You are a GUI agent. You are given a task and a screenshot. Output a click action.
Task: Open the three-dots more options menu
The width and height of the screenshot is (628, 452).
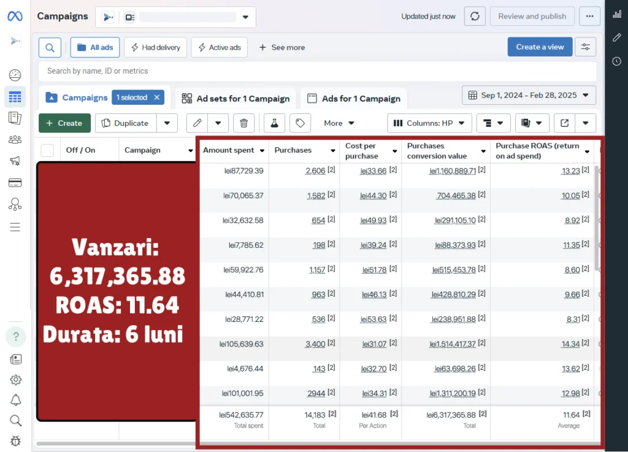tap(589, 17)
